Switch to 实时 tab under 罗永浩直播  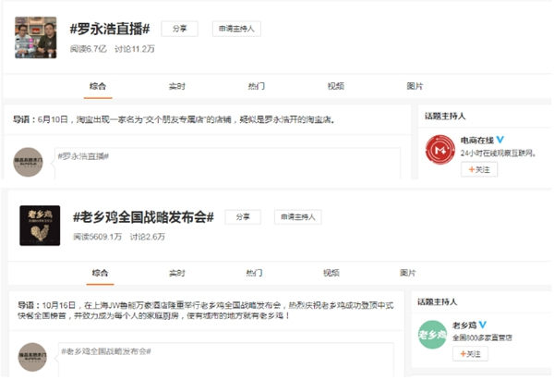(176, 86)
